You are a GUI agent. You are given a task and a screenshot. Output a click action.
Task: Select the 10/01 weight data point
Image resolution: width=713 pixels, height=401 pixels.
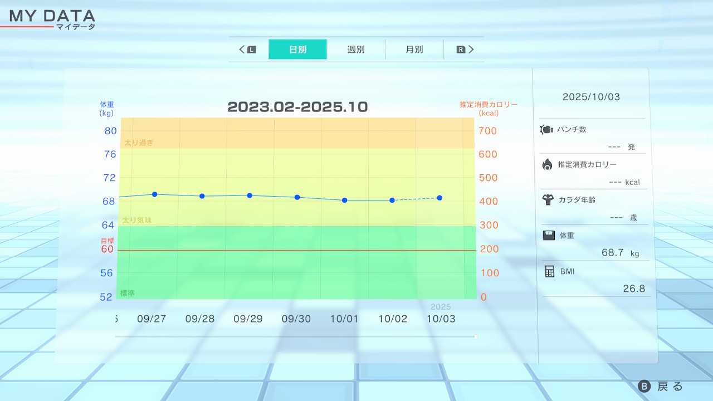345,200
